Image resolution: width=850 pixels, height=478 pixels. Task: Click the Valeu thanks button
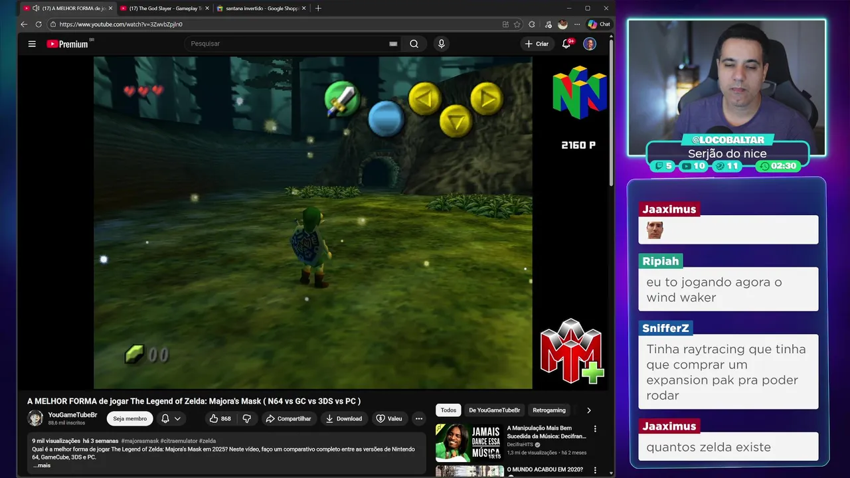point(389,419)
